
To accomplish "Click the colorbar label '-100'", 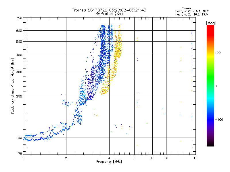I will pos(219,120).
